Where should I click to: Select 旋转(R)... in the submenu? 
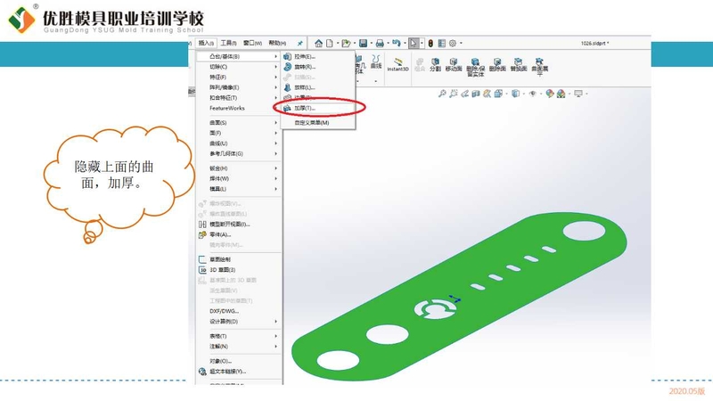click(x=318, y=67)
